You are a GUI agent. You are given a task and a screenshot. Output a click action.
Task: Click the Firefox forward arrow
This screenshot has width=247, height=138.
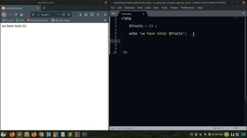click(10, 15)
